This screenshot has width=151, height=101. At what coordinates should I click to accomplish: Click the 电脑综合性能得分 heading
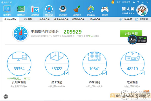click(x=46, y=32)
